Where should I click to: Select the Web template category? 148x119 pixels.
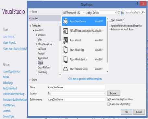(x=40, y=39)
